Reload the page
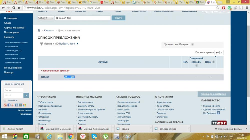This screenshot has height=140, width=250. 14,8
